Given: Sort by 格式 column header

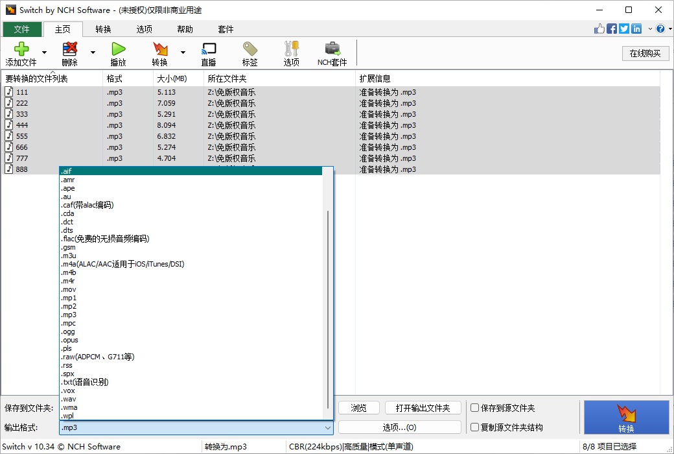Looking at the screenshot, I should tap(128, 78).
